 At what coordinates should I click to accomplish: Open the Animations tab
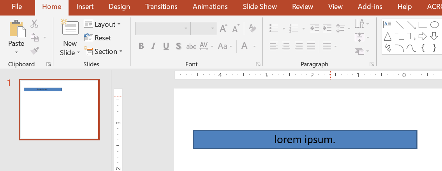210,7
